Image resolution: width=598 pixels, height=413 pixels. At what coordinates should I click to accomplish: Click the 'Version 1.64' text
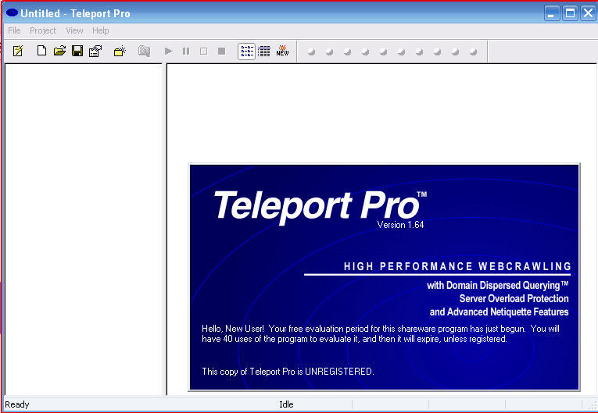pyautogui.click(x=400, y=225)
